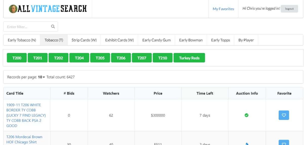Open the Strip Cards (W) tab
The image size is (304, 145).
coord(84,40)
